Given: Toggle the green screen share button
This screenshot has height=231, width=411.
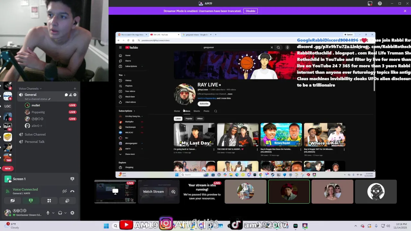Looking at the screenshot, I should 31,201.
